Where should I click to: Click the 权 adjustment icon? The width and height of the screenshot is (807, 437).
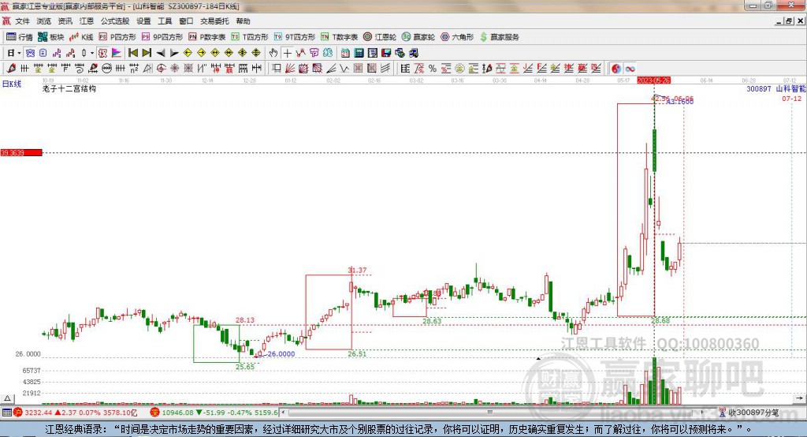[102, 53]
